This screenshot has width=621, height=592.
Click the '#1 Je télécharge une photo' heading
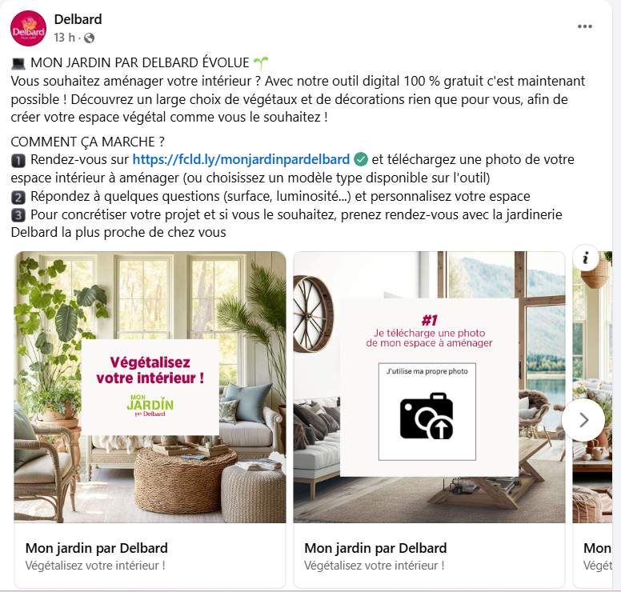click(429, 331)
